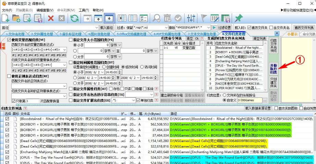
Task: Click the panel up-arrow layout icon
Action: [98, 19]
